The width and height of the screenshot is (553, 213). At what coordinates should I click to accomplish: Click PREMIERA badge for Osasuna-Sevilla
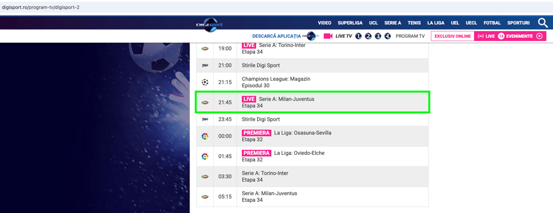point(257,133)
